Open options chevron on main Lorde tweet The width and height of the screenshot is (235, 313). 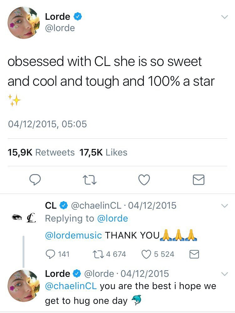coord(224,17)
